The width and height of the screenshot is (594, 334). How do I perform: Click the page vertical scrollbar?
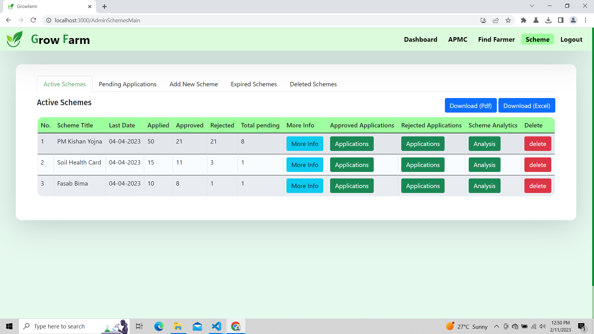592,155
